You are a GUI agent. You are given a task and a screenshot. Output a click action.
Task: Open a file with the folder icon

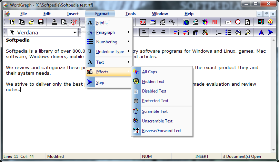[31, 22]
